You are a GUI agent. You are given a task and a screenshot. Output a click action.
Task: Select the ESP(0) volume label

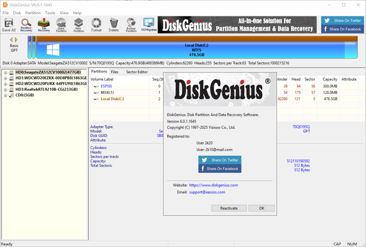pos(106,86)
